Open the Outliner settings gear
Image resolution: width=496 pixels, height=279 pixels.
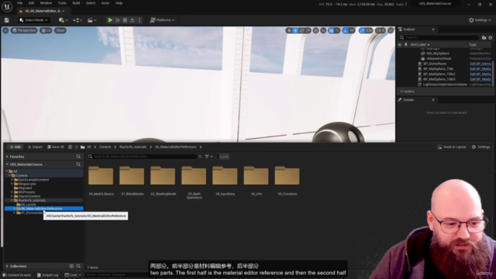(491, 38)
